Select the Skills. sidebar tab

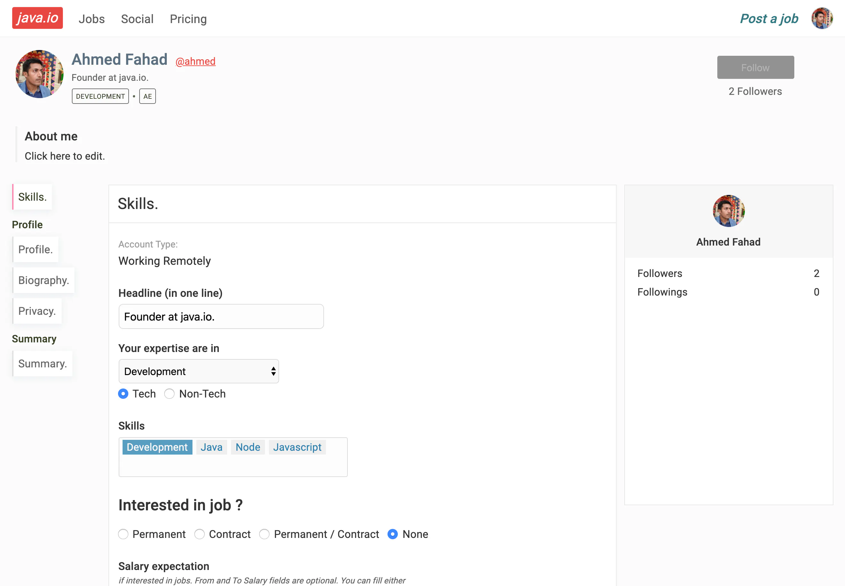point(32,197)
